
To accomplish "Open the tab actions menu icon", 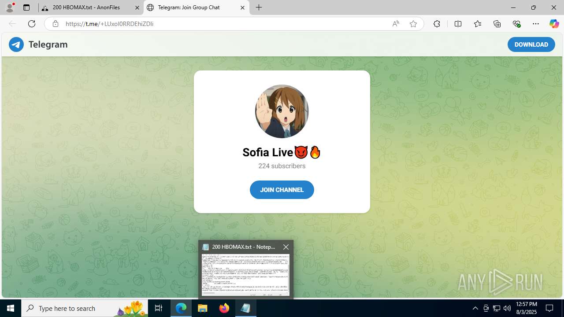I will pyautogui.click(x=26, y=7).
